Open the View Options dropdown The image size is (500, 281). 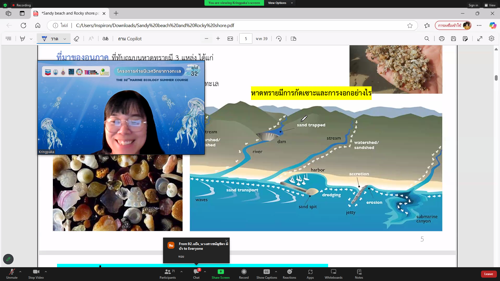point(280,3)
